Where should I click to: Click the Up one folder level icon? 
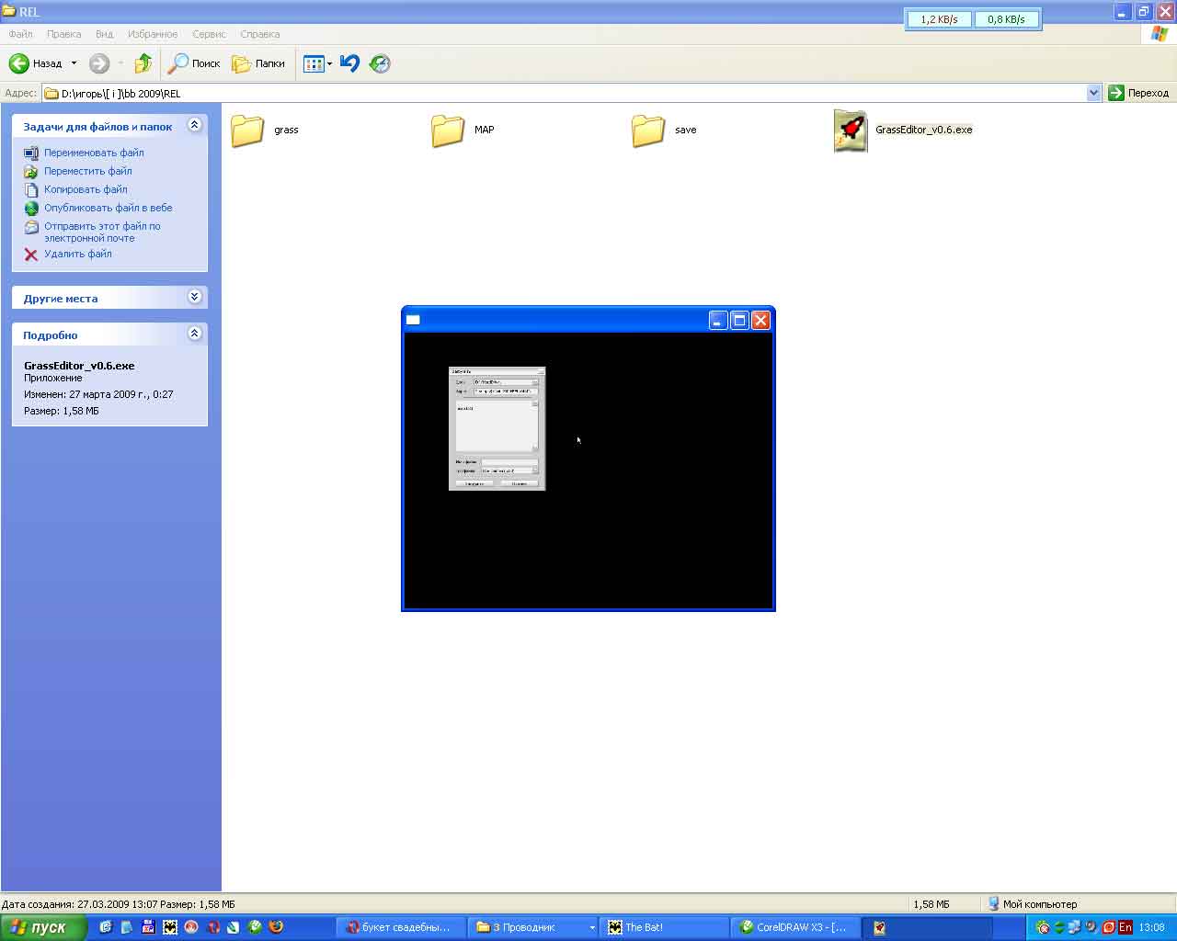coord(143,63)
